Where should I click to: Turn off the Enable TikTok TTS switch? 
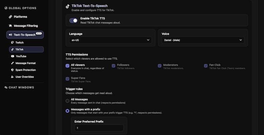[74, 20]
